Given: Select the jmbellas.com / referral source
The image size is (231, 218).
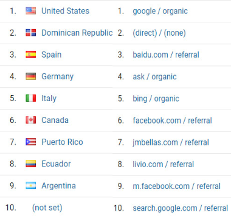Looking at the screenshot, I should click(171, 142).
